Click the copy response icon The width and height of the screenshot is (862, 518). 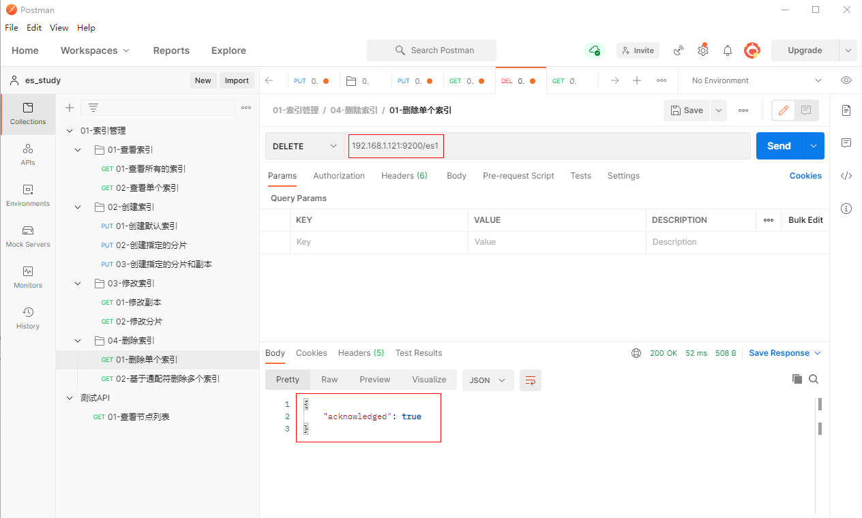[x=797, y=379]
